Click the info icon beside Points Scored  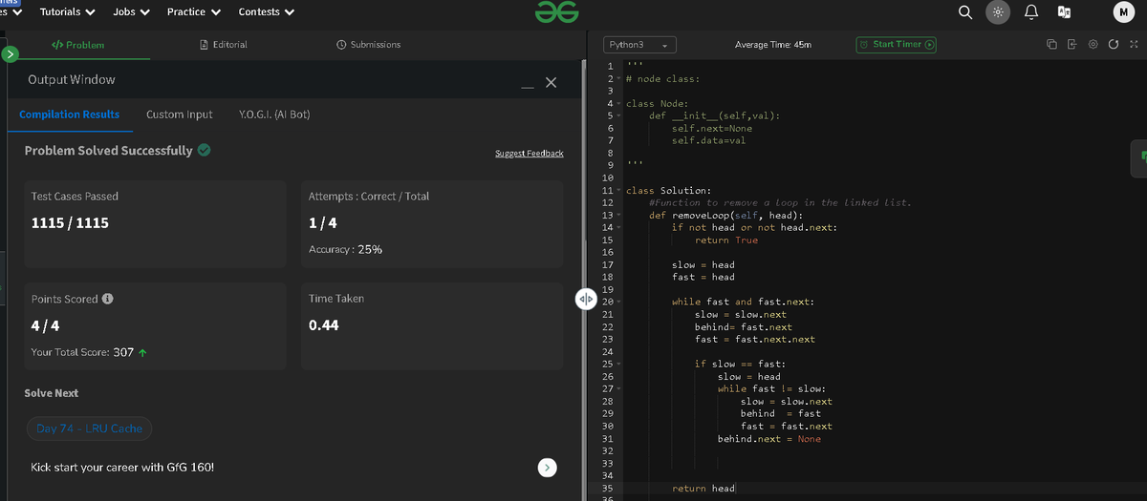pyautogui.click(x=108, y=299)
